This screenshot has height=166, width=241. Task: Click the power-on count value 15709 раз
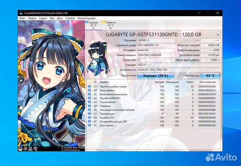[x=211, y=55]
